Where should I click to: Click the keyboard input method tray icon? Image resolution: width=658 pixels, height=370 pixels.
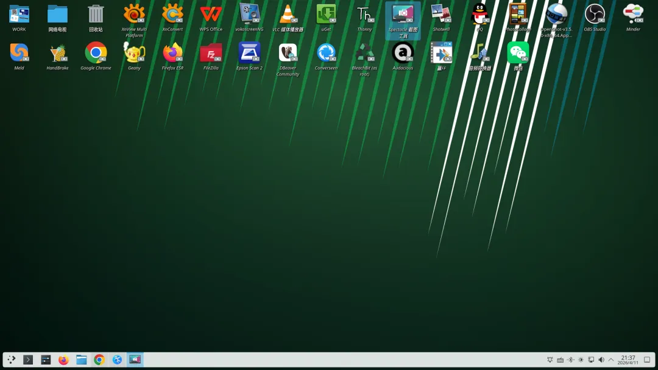(561, 360)
